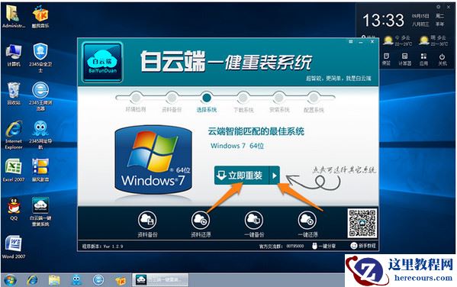Open the QQ desktop icon

[14, 209]
